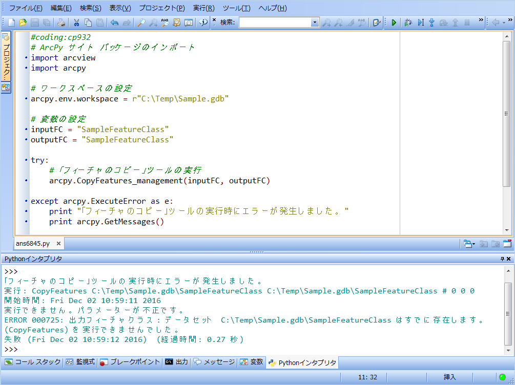Run the script with the green play icon
The height and width of the screenshot is (385, 515).
click(394, 23)
